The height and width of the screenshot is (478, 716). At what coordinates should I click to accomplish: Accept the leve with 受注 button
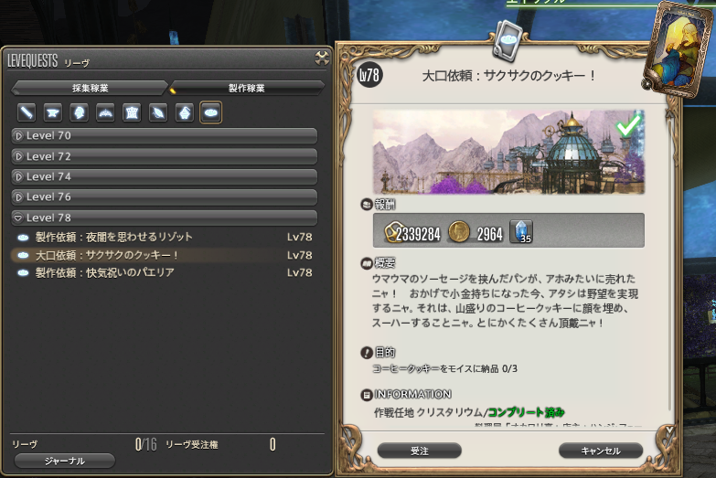[419, 451]
